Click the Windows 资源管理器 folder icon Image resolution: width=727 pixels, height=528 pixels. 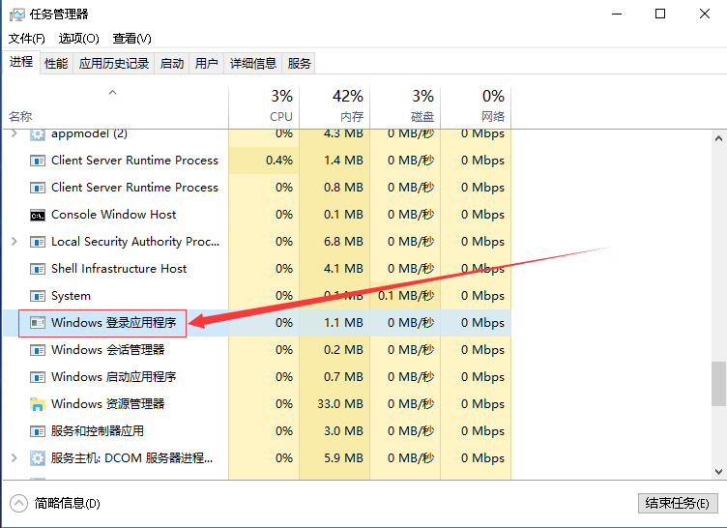pyautogui.click(x=38, y=404)
